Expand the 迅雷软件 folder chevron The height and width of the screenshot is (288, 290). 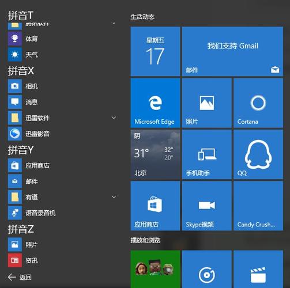(x=114, y=118)
